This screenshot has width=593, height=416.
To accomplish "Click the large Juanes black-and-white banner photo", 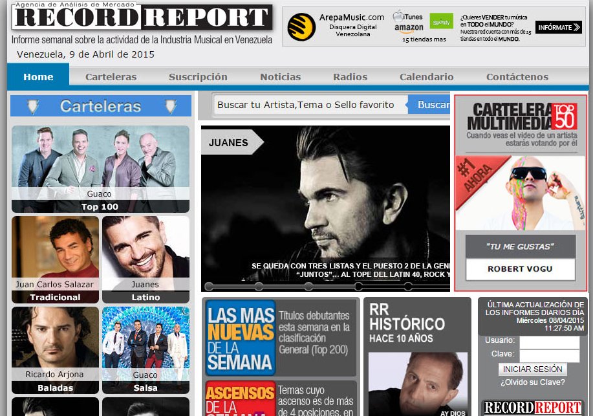I will (326, 208).
